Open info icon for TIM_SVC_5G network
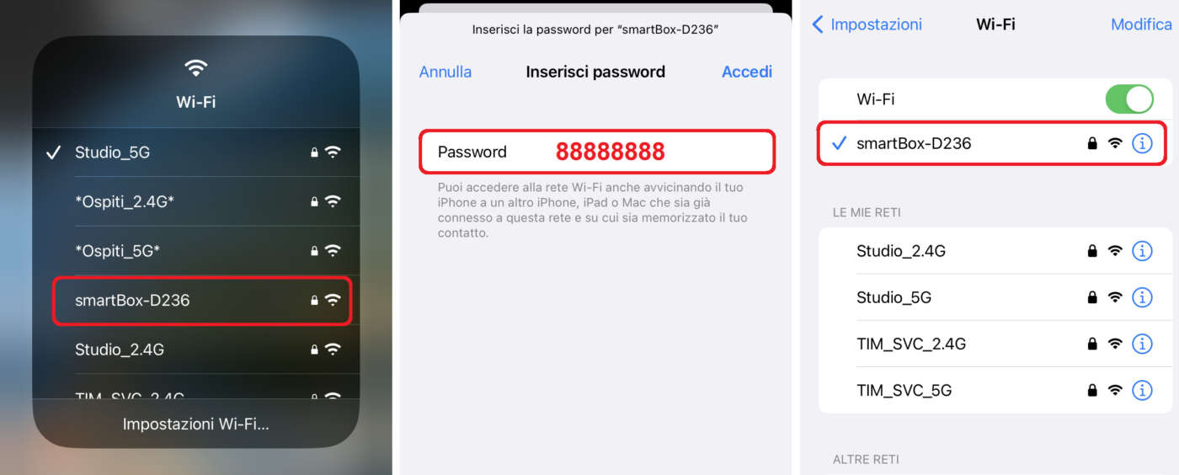 pyautogui.click(x=1142, y=390)
